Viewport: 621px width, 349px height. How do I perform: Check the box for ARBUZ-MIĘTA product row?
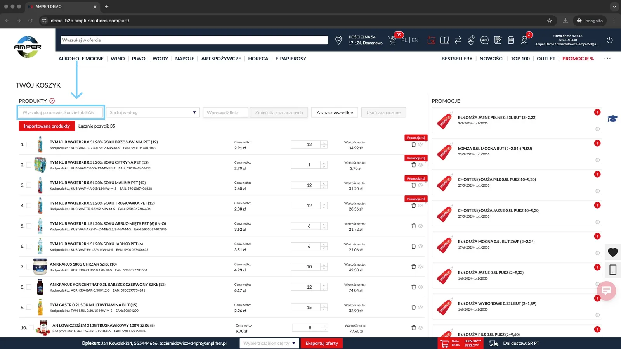(29, 226)
